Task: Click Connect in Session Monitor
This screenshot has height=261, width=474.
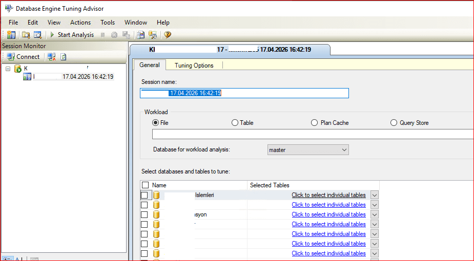Action: (23, 57)
